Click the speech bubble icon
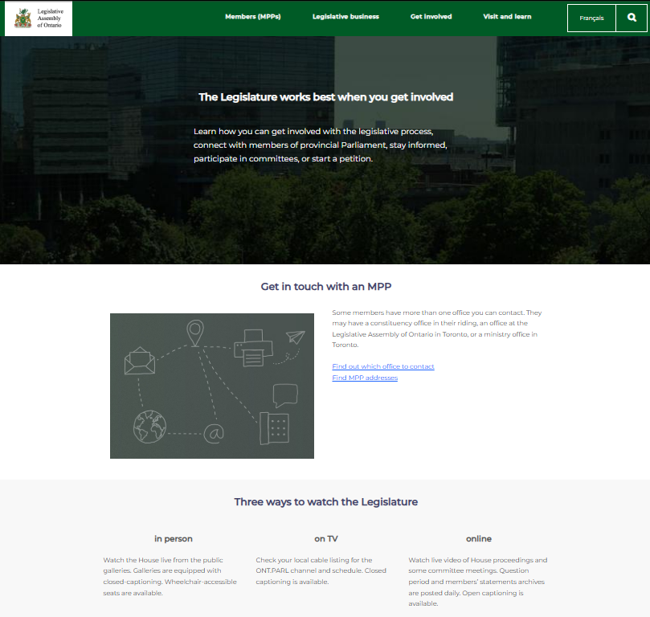This screenshot has width=650, height=617. click(285, 396)
